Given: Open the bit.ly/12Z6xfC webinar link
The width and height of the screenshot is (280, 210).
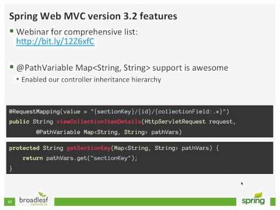Looking at the screenshot, I should [55, 41].
